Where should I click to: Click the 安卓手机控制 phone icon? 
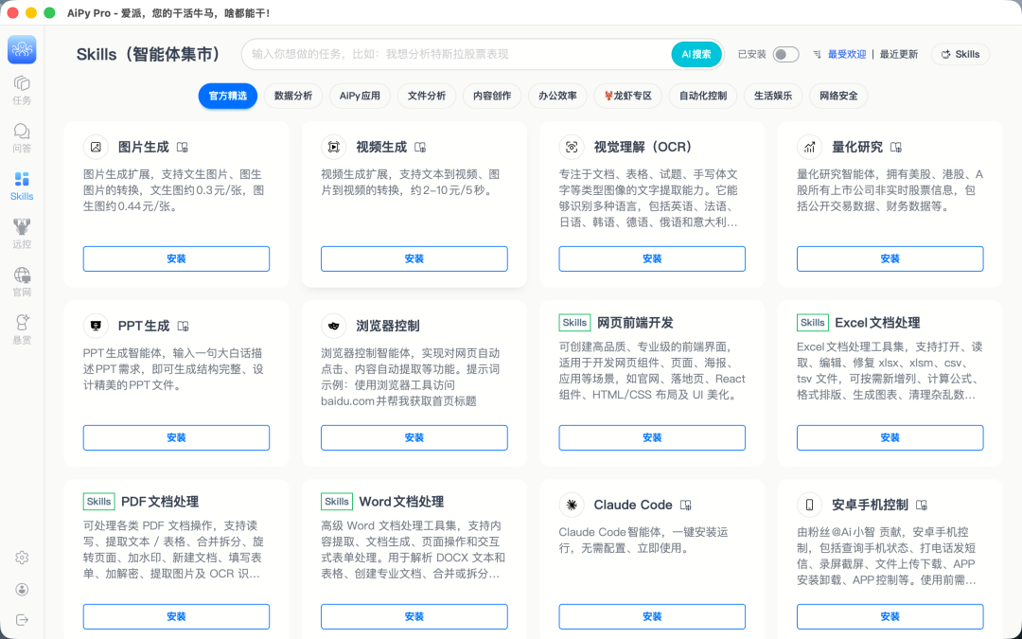(x=809, y=505)
